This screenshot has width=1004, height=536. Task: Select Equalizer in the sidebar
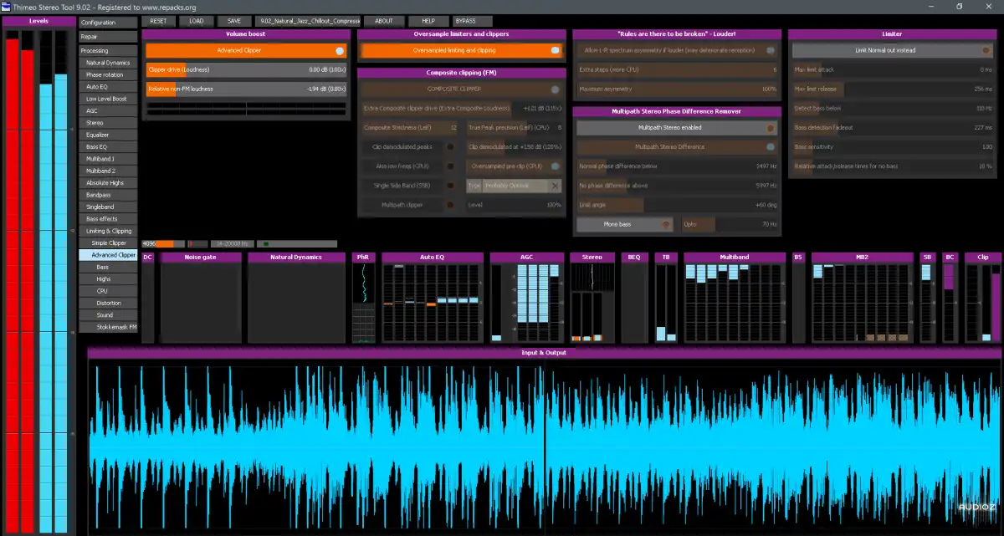pyautogui.click(x=108, y=135)
